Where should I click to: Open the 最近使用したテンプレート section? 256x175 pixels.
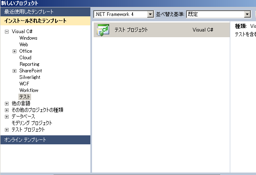coord(45,12)
